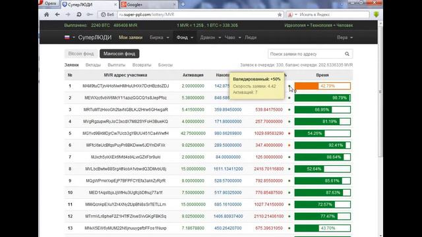Image resolution: width=422 pixels, height=237 pixels.
Task: Open Мои заявки page
Action: coord(131,38)
